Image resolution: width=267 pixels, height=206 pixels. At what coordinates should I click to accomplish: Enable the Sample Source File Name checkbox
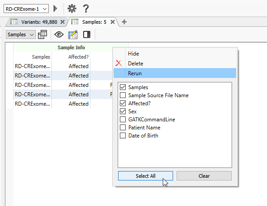[123, 95]
